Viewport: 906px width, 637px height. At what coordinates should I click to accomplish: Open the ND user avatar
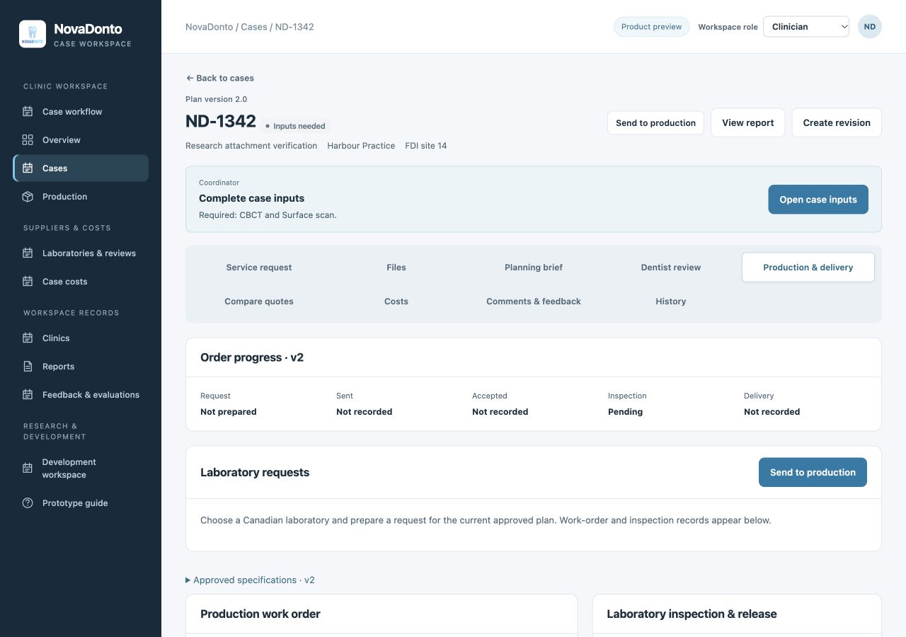870,27
